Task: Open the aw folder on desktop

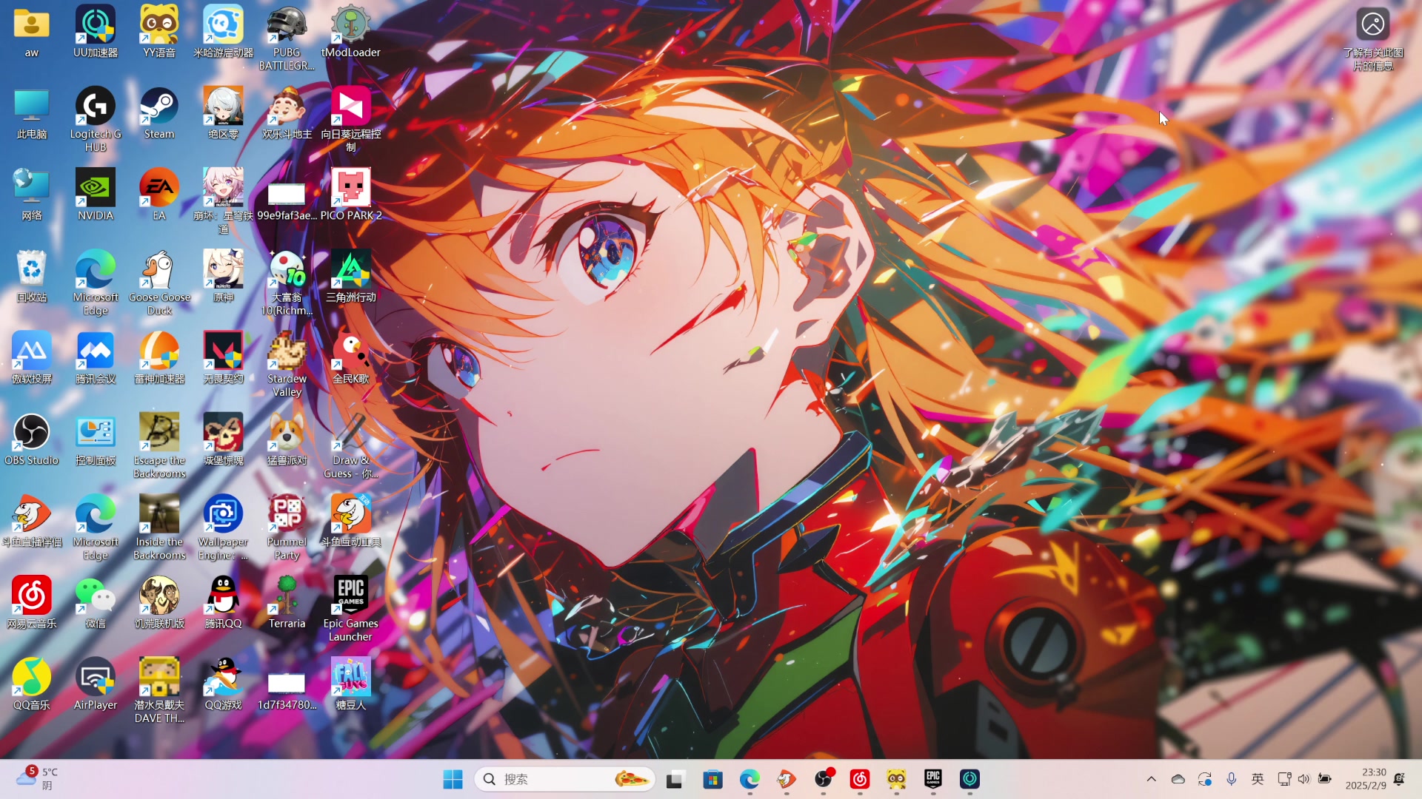Action: (32, 32)
